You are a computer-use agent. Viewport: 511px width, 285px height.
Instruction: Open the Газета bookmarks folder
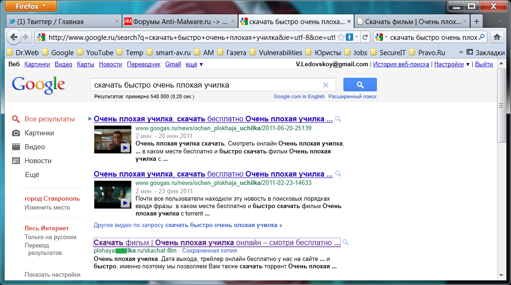click(232, 52)
